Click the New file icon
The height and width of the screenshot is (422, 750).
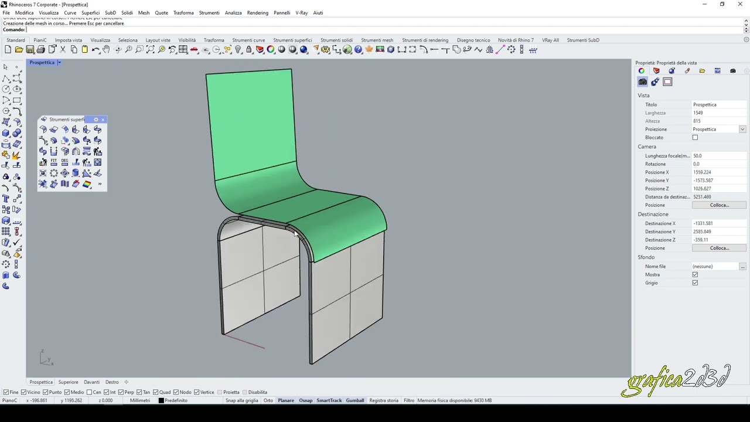[x=8, y=50]
